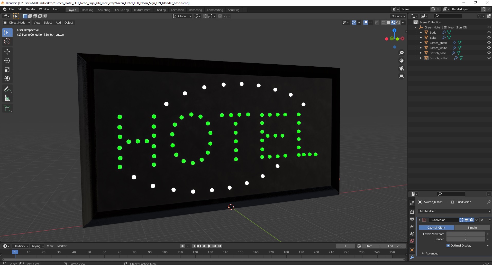Hide the Lamps_green object
Screen dimensions: 492x265
pyautogui.click(x=489, y=43)
